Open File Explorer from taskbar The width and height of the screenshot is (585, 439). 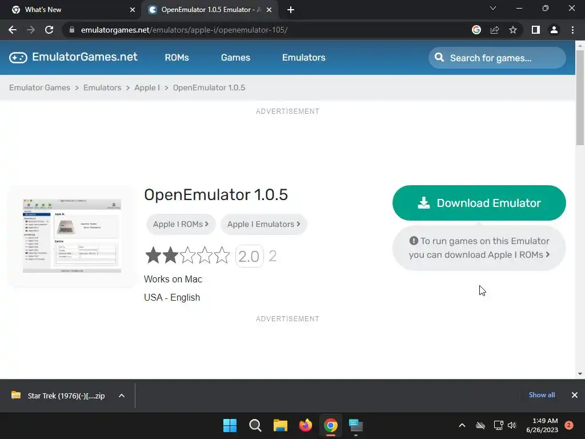click(x=280, y=425)
